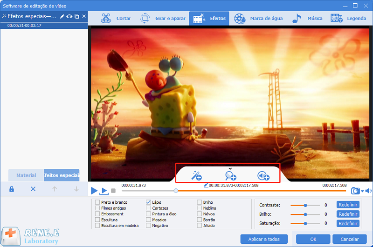Click Redefinir next to Contraste
This screenshot has width=373, height=247.
tap(348, 205)
